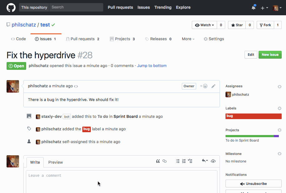
Task: Click the New issue button
Action: click(270, 54)
